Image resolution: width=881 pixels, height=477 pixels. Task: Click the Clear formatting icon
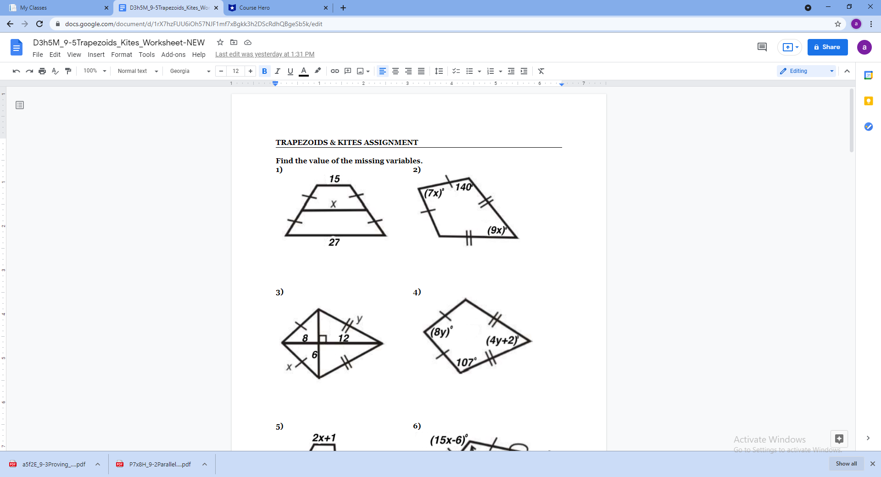coord(541,71)
